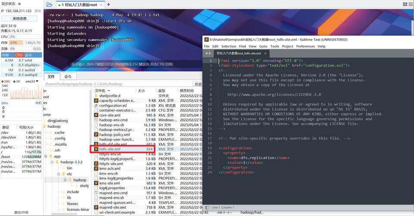Viewport: 414px width, 216px height.
Task: Click the capacity-scheduler.xml Sublime file icon
Action: (x=96, y=101)
